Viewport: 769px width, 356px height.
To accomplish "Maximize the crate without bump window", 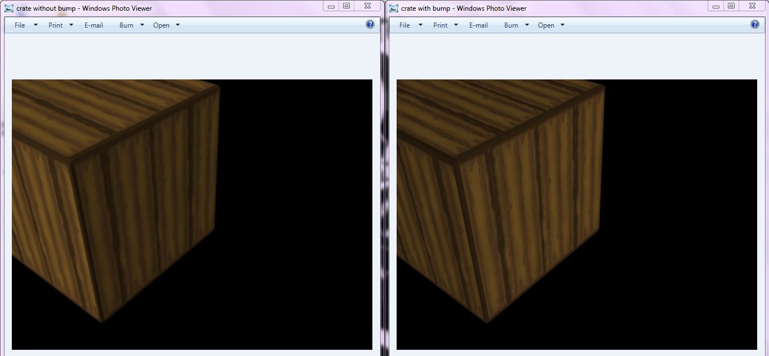I will (346, 6).
